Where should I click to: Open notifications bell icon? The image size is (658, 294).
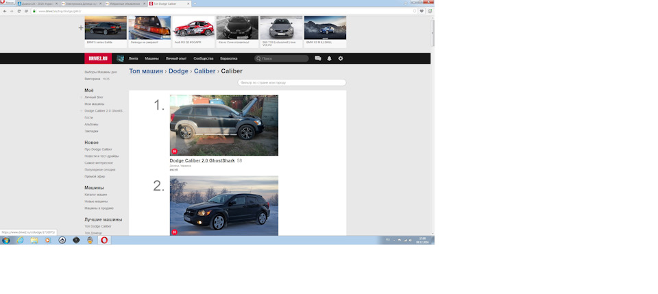click(329, 59)
